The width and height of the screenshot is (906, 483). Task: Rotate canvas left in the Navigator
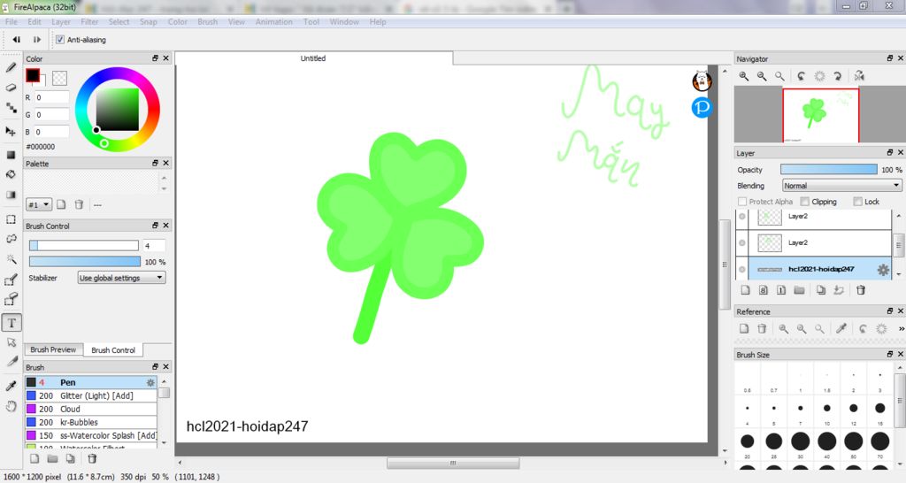[x=801, y=76]
